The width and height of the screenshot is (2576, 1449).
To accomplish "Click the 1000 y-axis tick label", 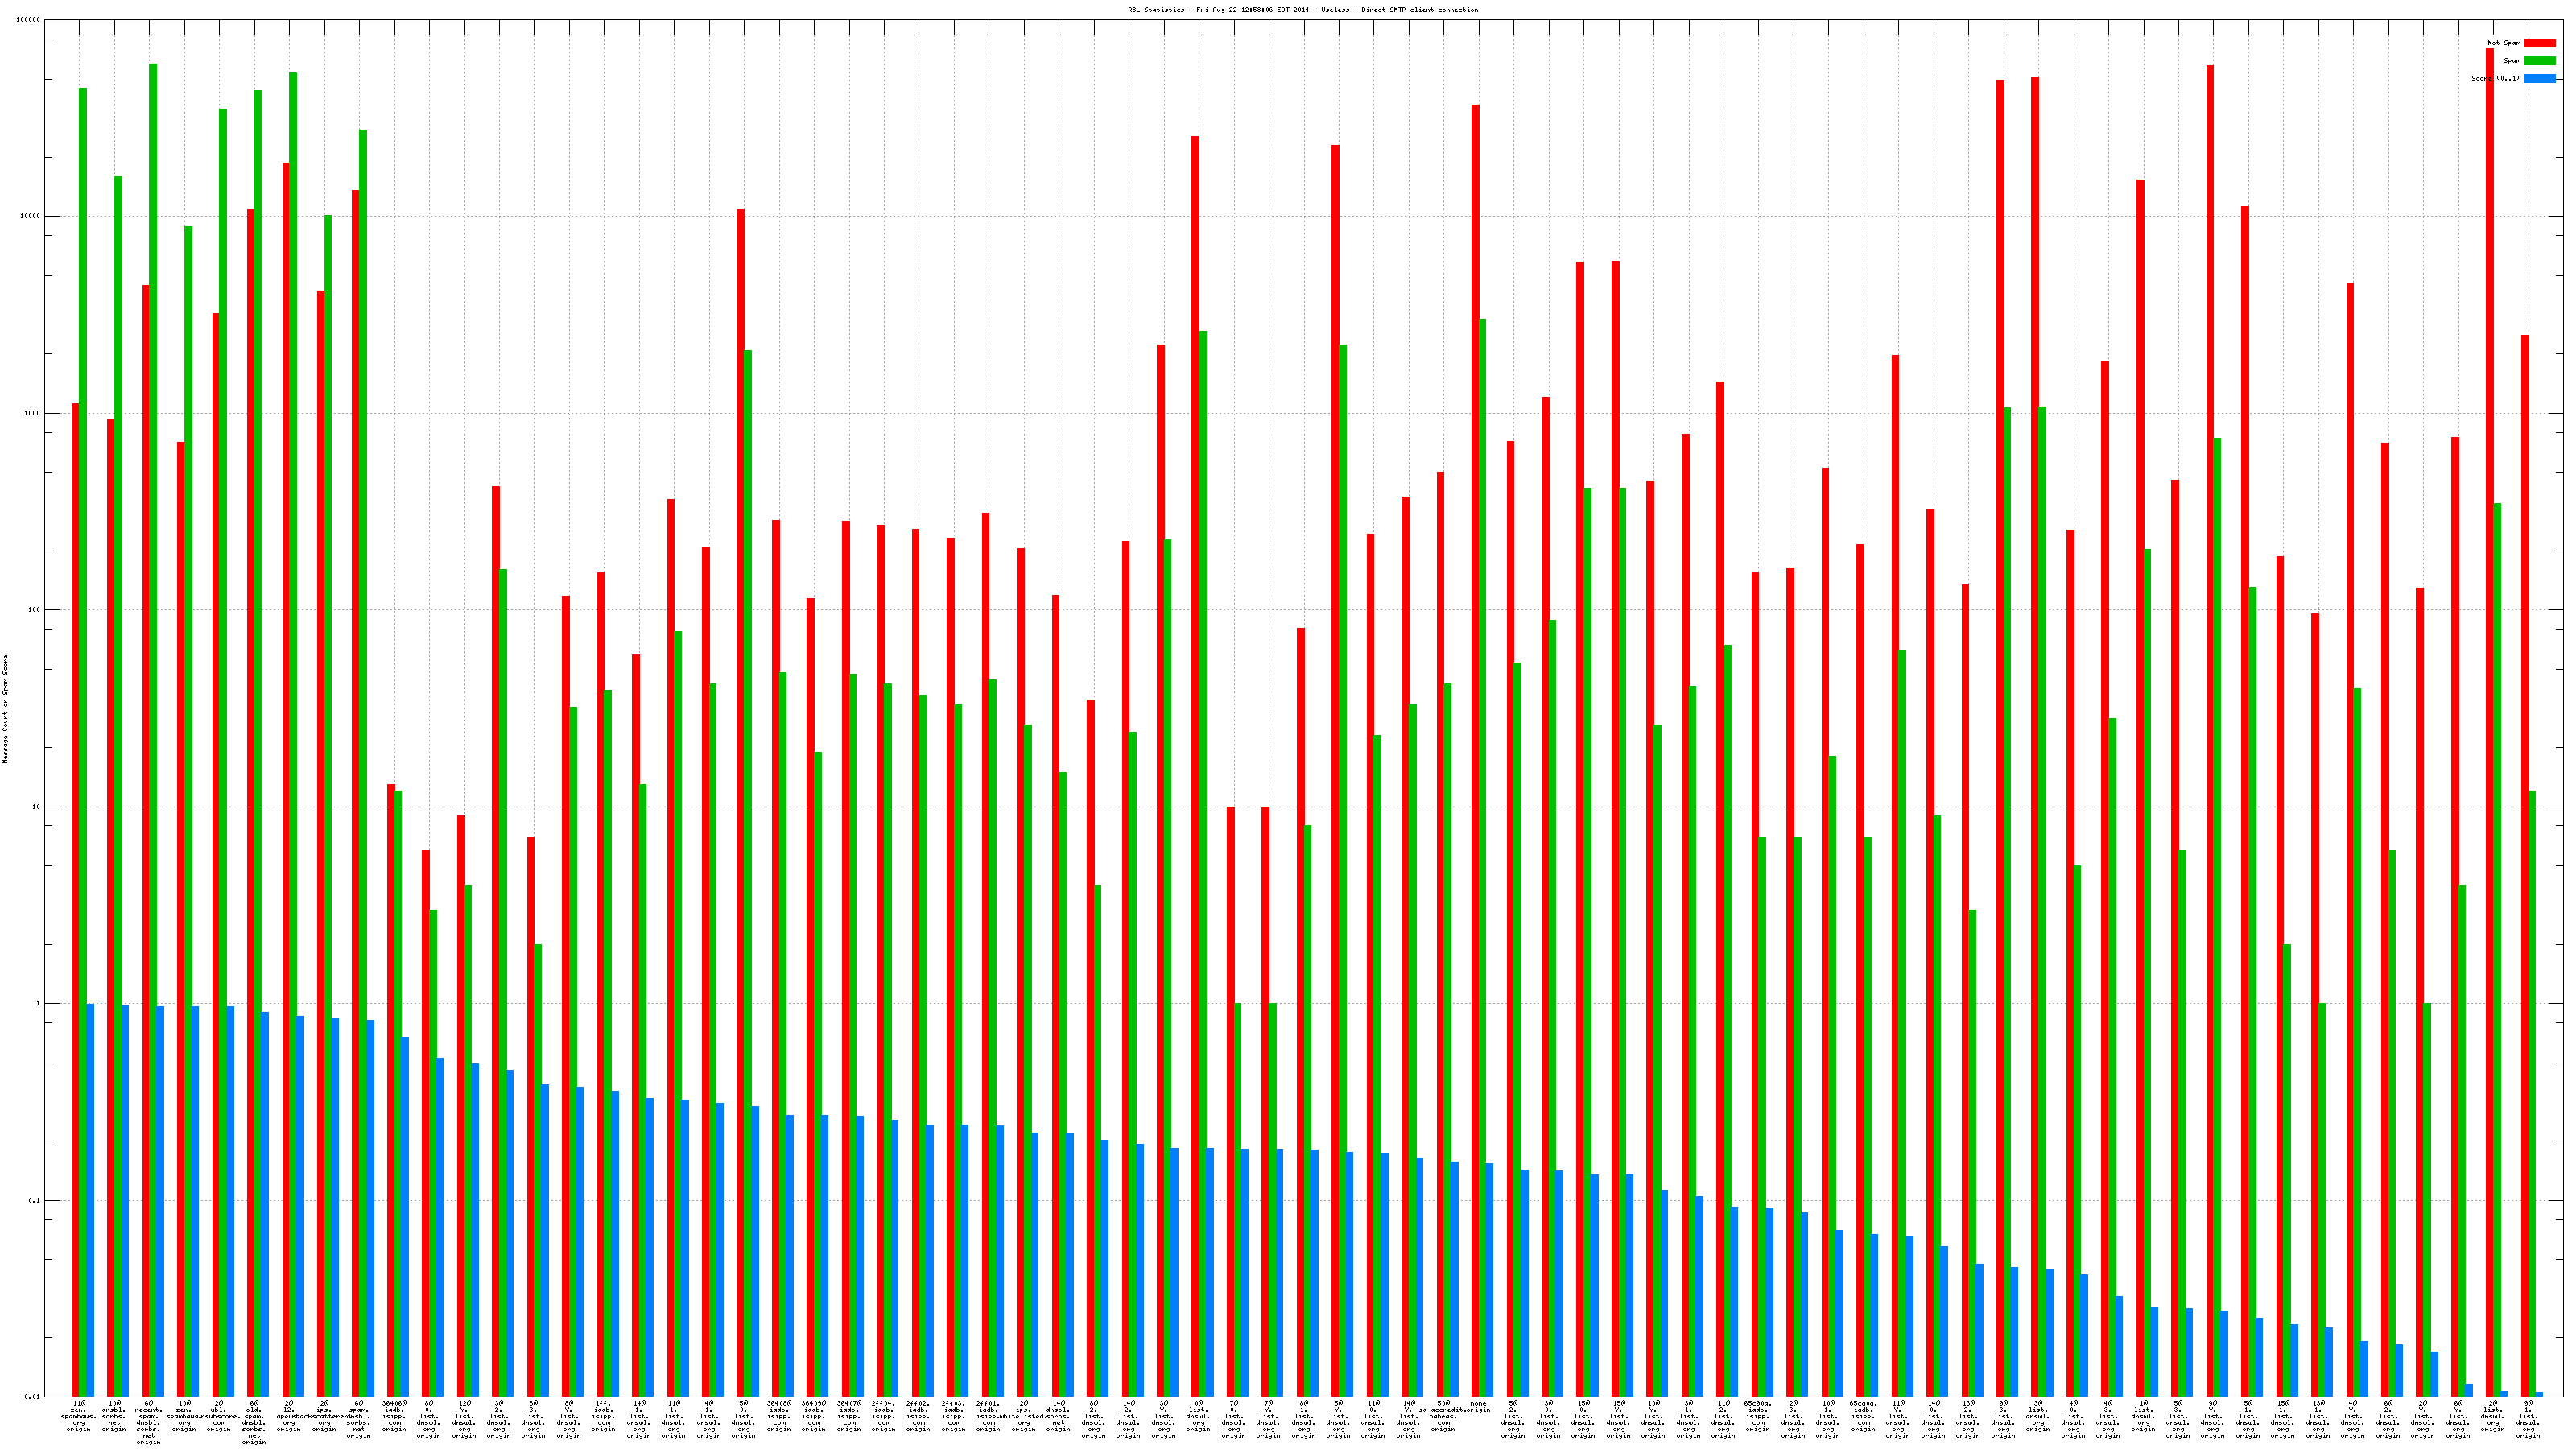I will pyautogui.click(x=33, y=413).
